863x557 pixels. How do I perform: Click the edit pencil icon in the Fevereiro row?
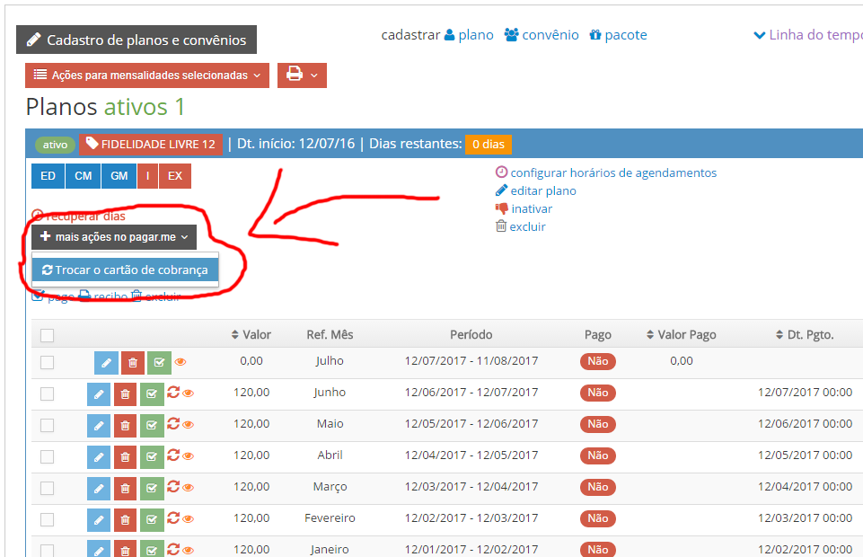pyautogui.click(x=99, y=519)
